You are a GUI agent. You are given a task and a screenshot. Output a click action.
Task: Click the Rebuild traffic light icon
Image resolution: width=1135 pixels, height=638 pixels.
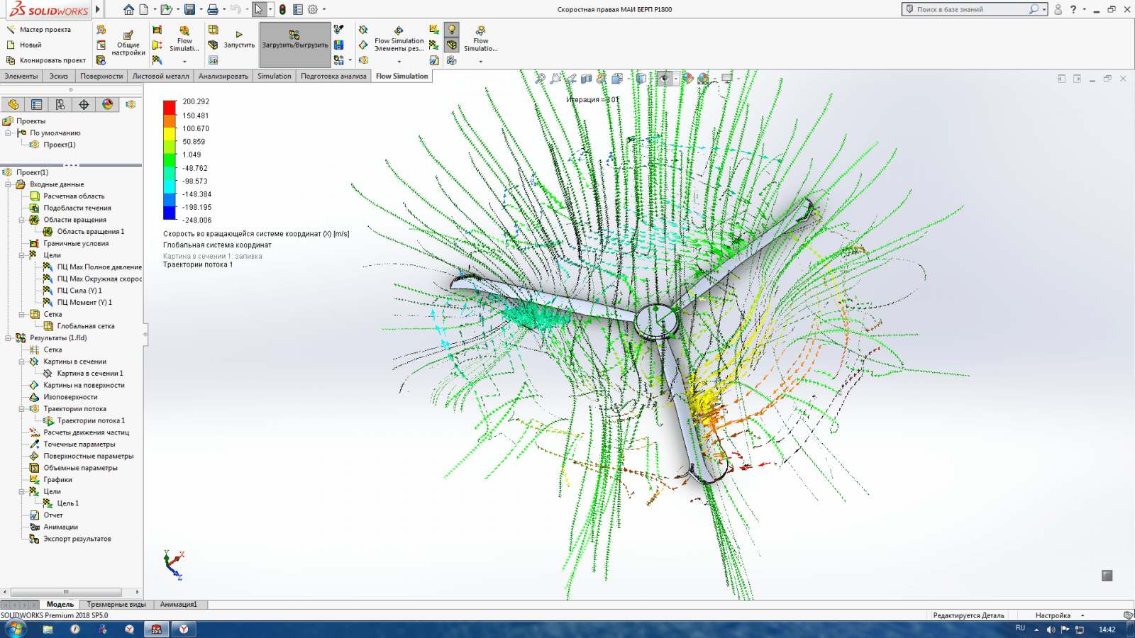[x=282, y=9]
